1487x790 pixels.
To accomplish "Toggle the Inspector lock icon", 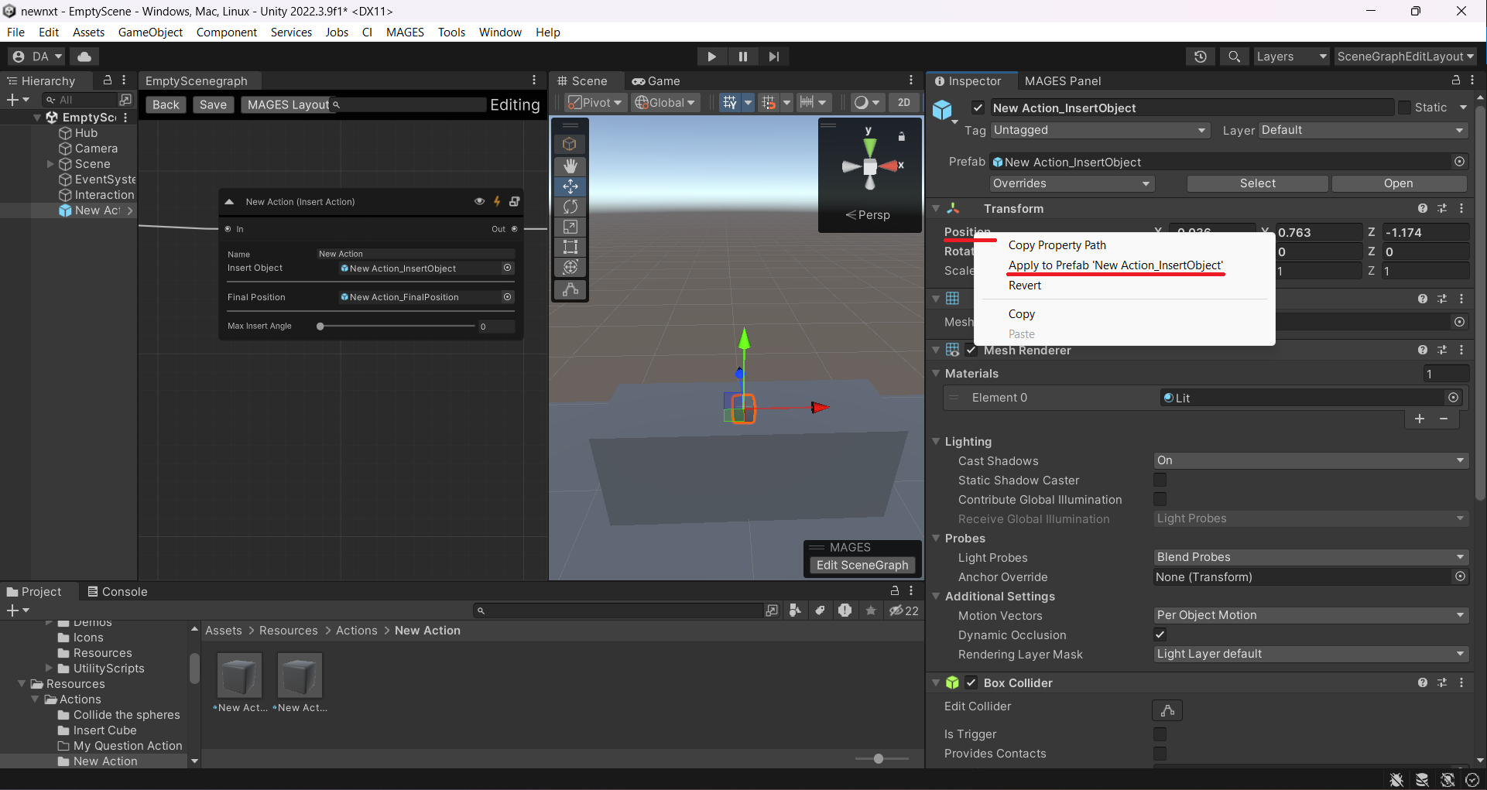I will coord(1456,80).
